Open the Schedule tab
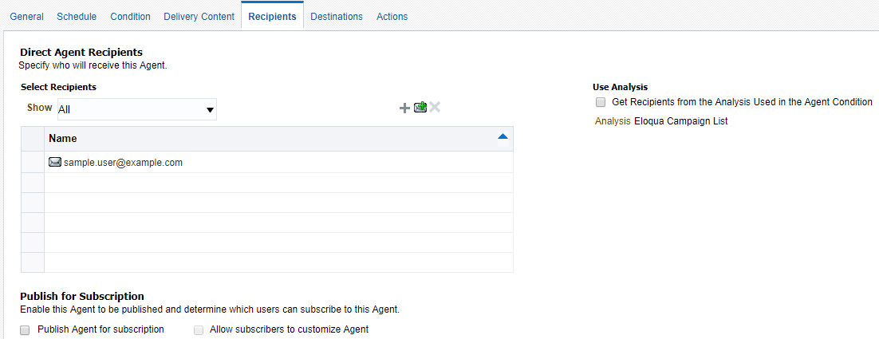Screen dimensions: 879x339 [x=77, y=16]
